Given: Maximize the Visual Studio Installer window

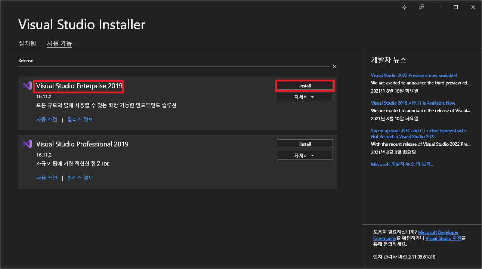Looking at the screenshot, I should 456,7.
